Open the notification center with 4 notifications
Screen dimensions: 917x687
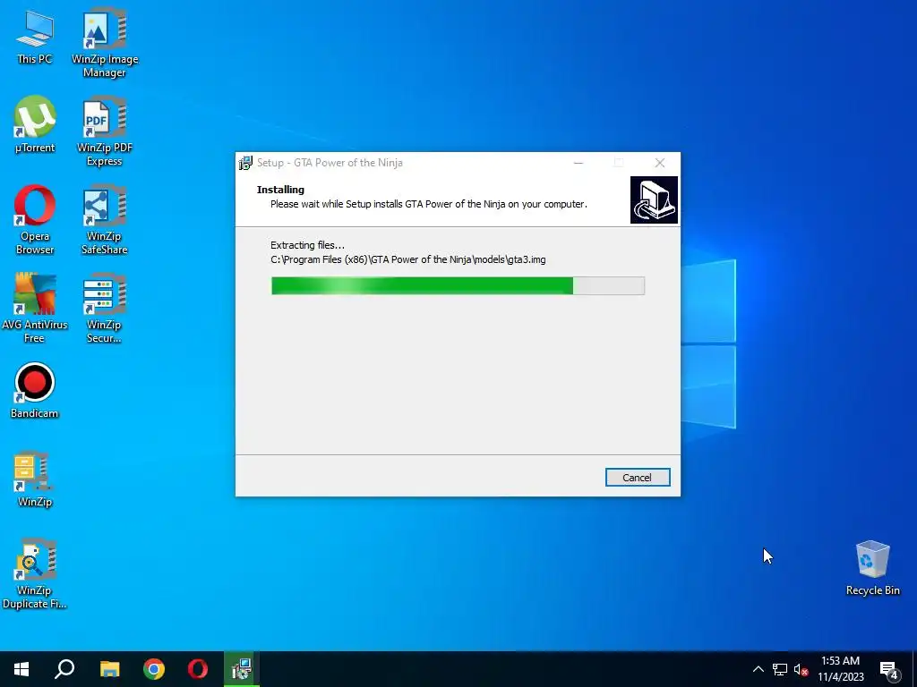pyautogui.click(x=889, y=670)
